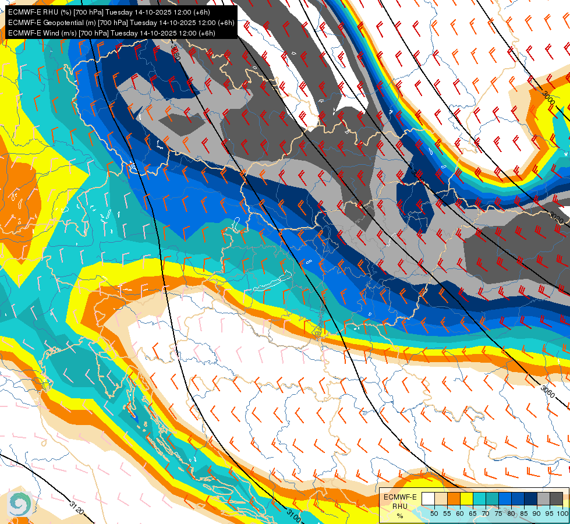This screenshot has height=524, width=570.
Task: Select the '3100' contour label on the map
Action: pos(293,516)
